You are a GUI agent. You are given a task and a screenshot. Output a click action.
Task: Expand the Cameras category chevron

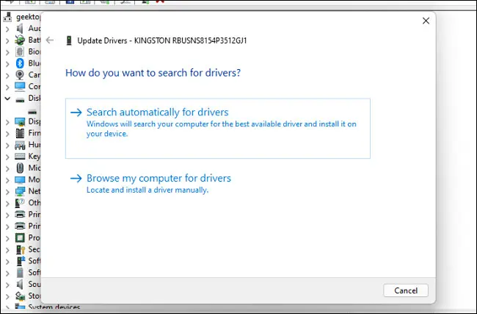tap(7, 76)
